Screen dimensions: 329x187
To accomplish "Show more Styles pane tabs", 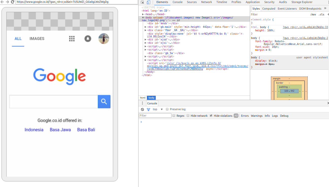I will point(325,8).
